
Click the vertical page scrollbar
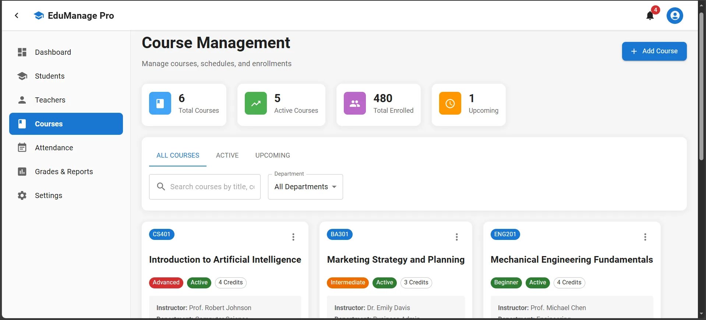[702, 86]
